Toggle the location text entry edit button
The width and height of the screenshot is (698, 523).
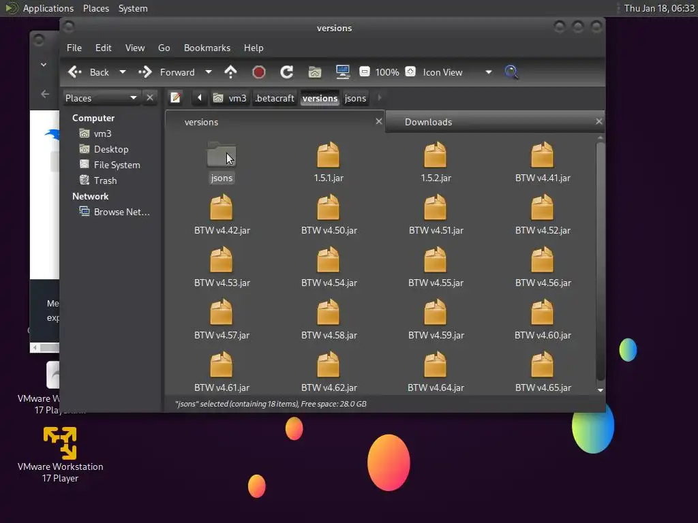[176, 98]
